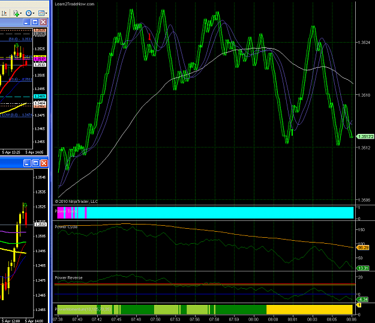Click the 07:59 time axis label
Viewport: 375px width, 323px height.
(x=234, y=319)
